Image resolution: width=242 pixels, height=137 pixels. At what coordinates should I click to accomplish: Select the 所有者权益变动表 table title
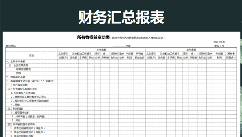93,37
